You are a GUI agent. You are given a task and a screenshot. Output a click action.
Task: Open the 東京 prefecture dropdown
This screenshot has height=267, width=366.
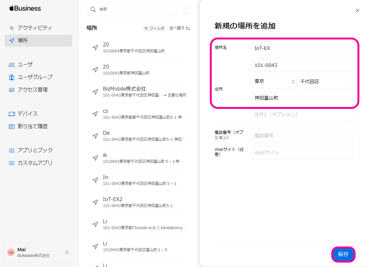(x=274, y=81)
